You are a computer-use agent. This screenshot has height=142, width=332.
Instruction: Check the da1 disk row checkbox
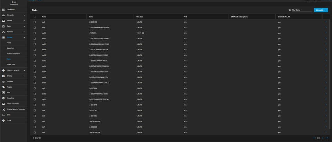(x=35, y=28)
